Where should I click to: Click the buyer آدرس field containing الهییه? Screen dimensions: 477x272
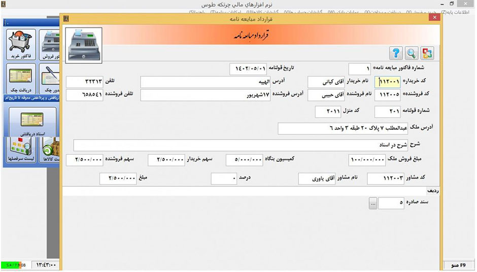[206, 82]
